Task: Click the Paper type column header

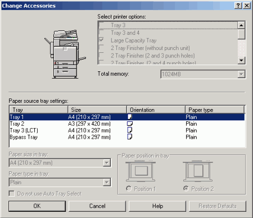Action: coord(215,110)
